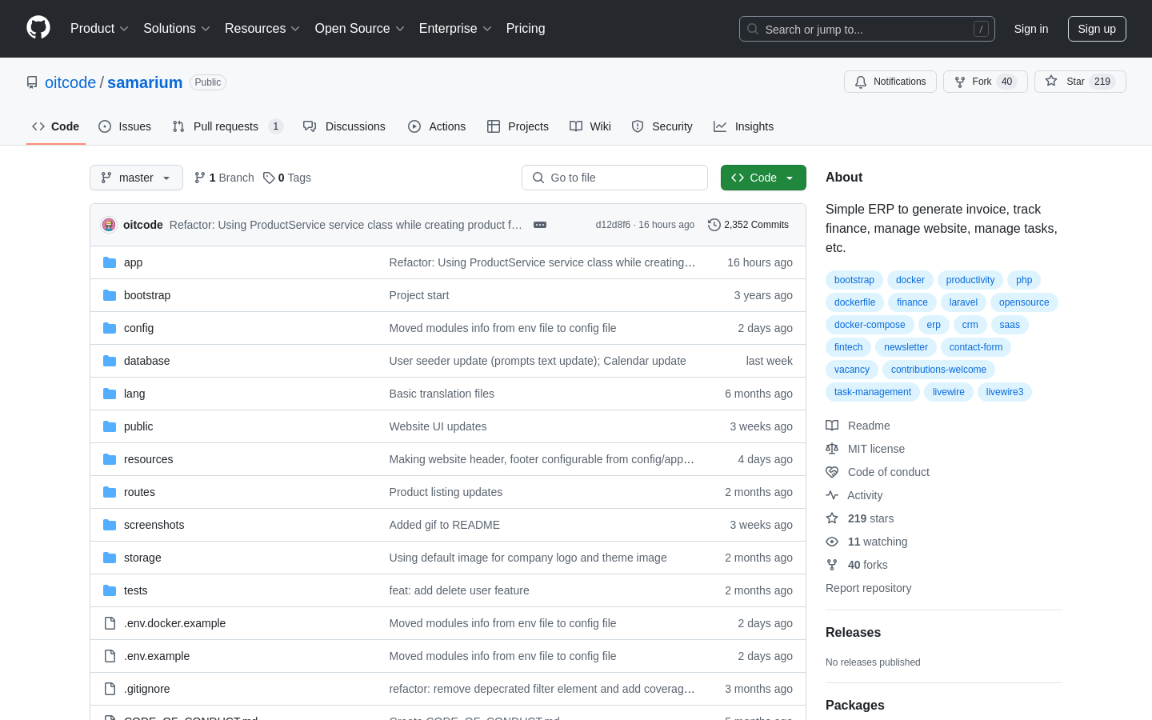Switch to the Pull requests tab
This screenshot has height=720, width=1152.
click(227, 126)
